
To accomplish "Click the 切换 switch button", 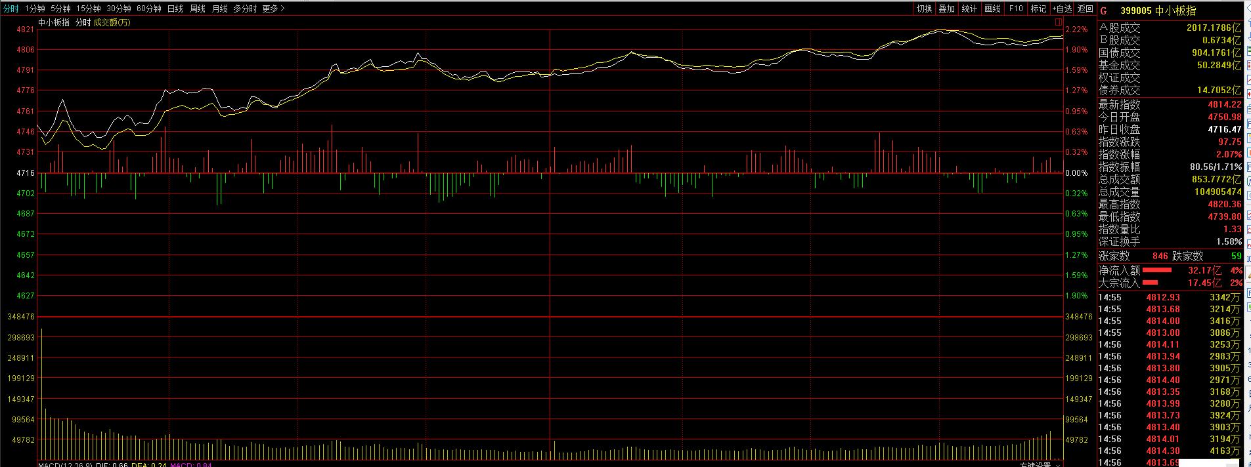I will click(925, 9).
